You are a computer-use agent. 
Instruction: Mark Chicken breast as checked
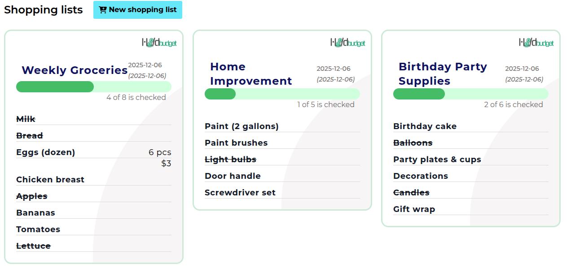coord(50,179)
